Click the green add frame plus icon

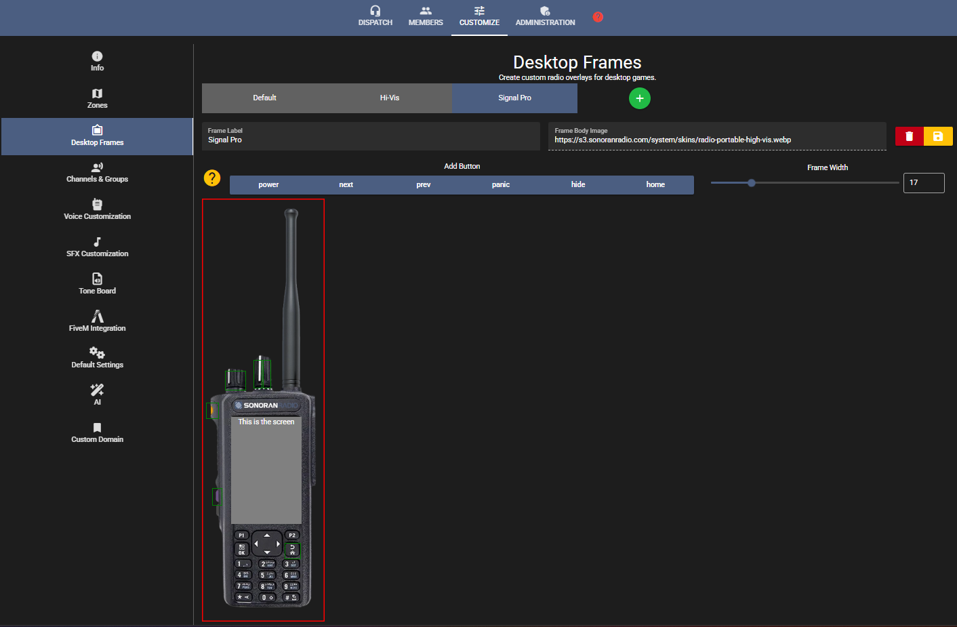639,98
